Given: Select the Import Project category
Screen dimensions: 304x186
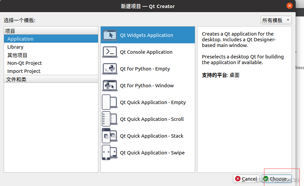Looking at the screenshot, I should 51,71.
